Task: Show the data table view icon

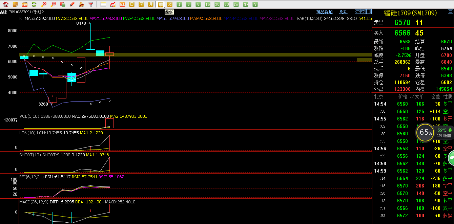Action: 103,4
